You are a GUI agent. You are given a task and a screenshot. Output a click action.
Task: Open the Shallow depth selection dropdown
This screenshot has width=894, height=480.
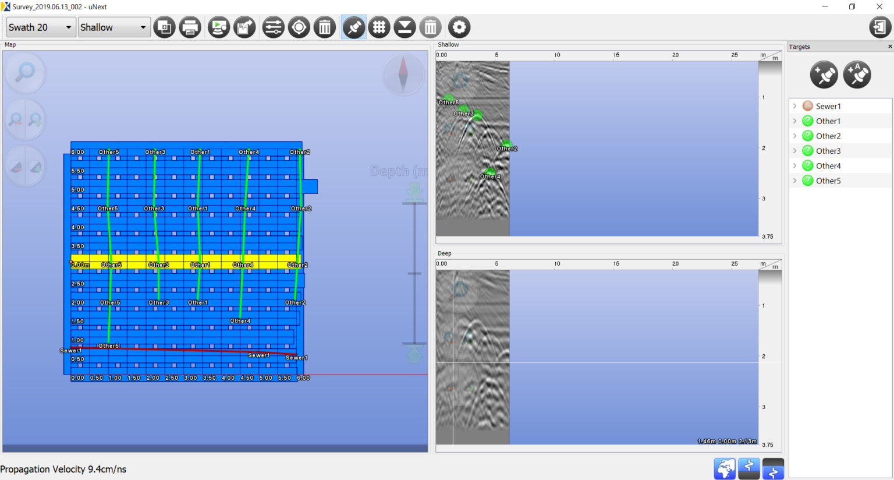[x=114, y=27]
